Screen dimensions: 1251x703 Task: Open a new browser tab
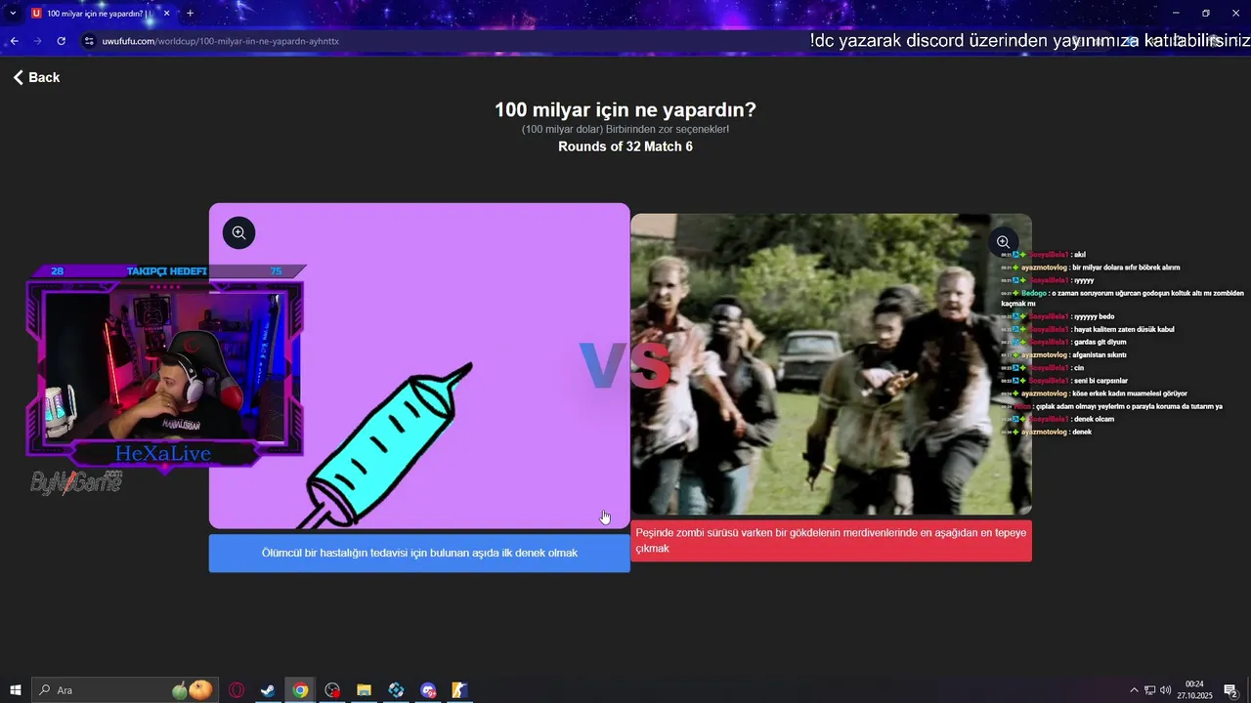coord(190,14)
